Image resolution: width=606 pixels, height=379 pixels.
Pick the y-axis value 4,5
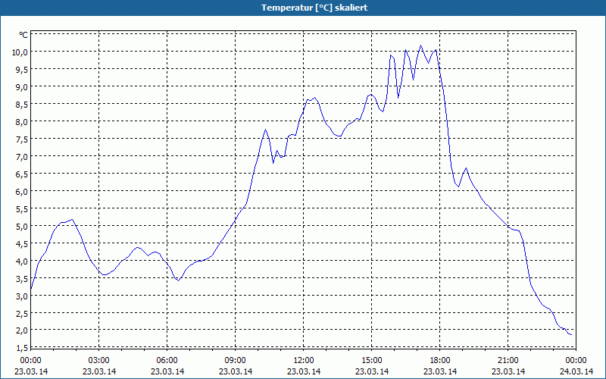click(x=22, y=243)
